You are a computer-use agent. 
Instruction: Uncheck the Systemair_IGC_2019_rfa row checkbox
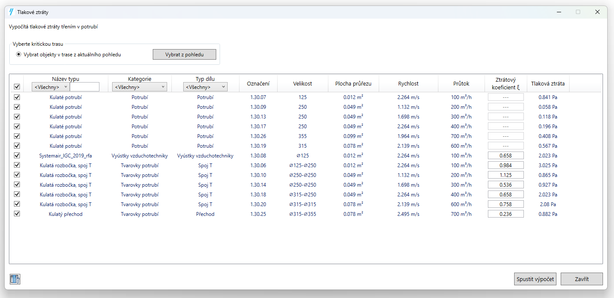17,156
